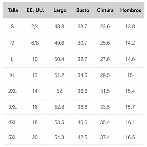Click the Largo column header
This screenshot has height=147, width=147.
(x=60, y=10)
